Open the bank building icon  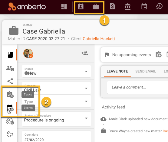click(127, 7)
